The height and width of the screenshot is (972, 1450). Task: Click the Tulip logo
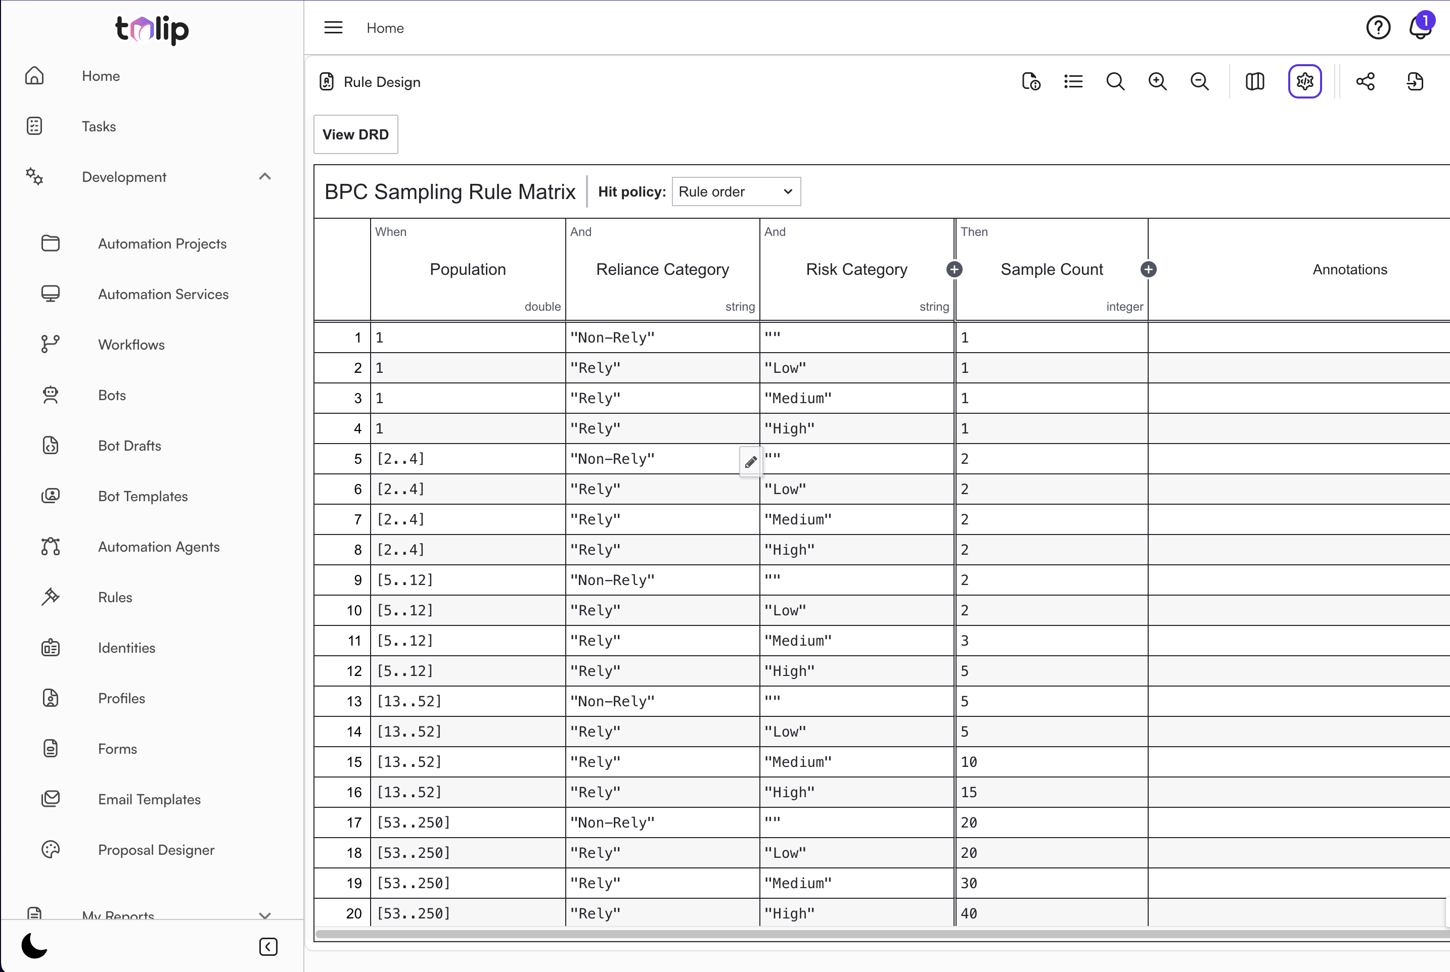point(152,29)
